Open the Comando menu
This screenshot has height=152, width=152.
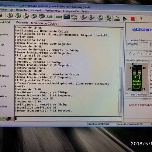37,10
